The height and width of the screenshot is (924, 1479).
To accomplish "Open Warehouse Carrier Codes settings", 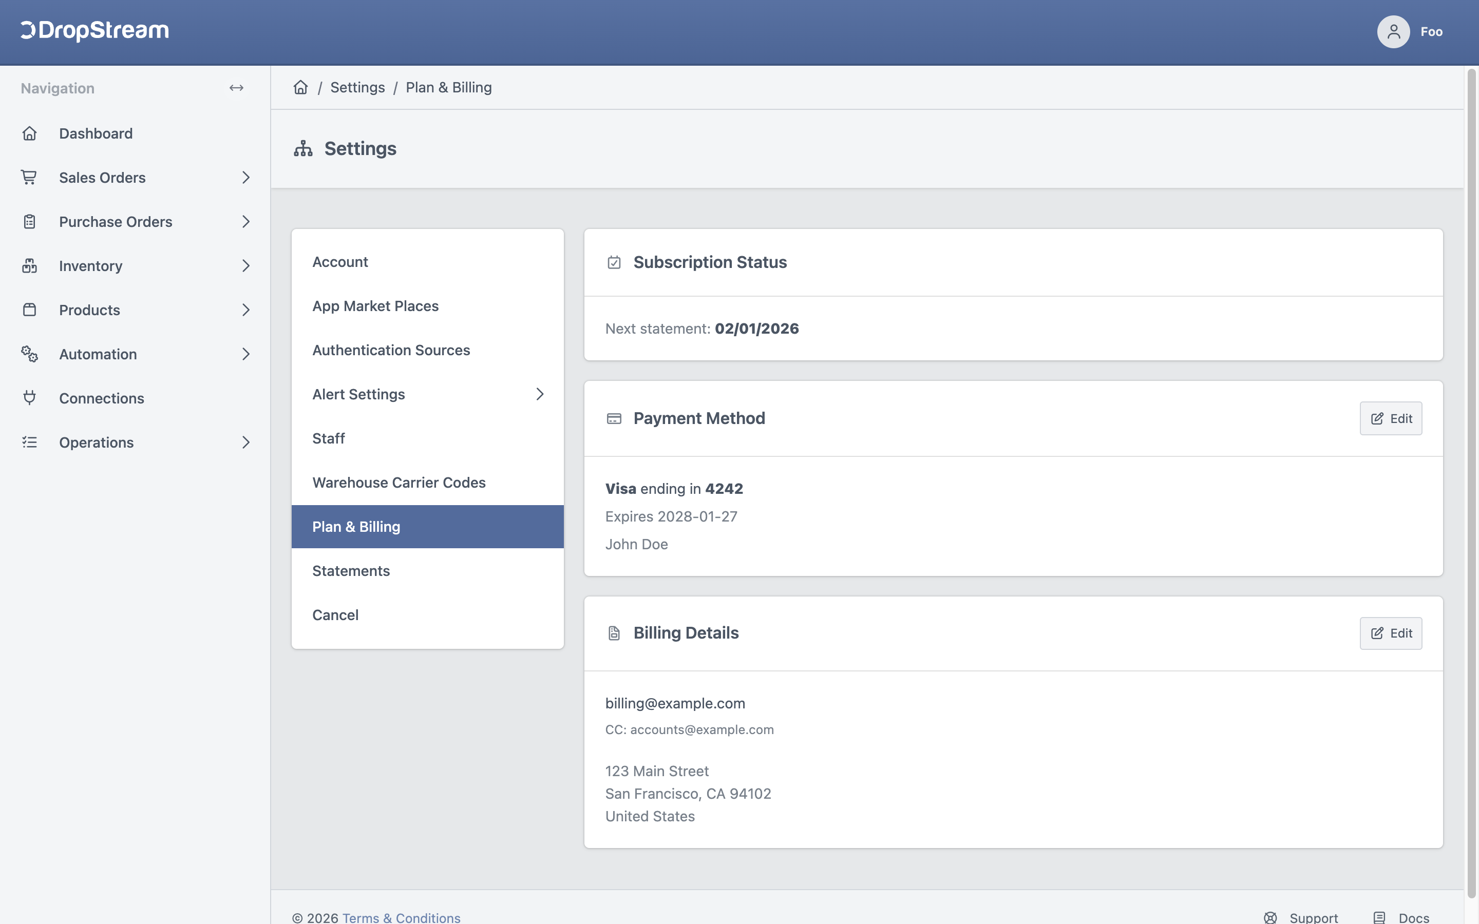I will (427, 482).
